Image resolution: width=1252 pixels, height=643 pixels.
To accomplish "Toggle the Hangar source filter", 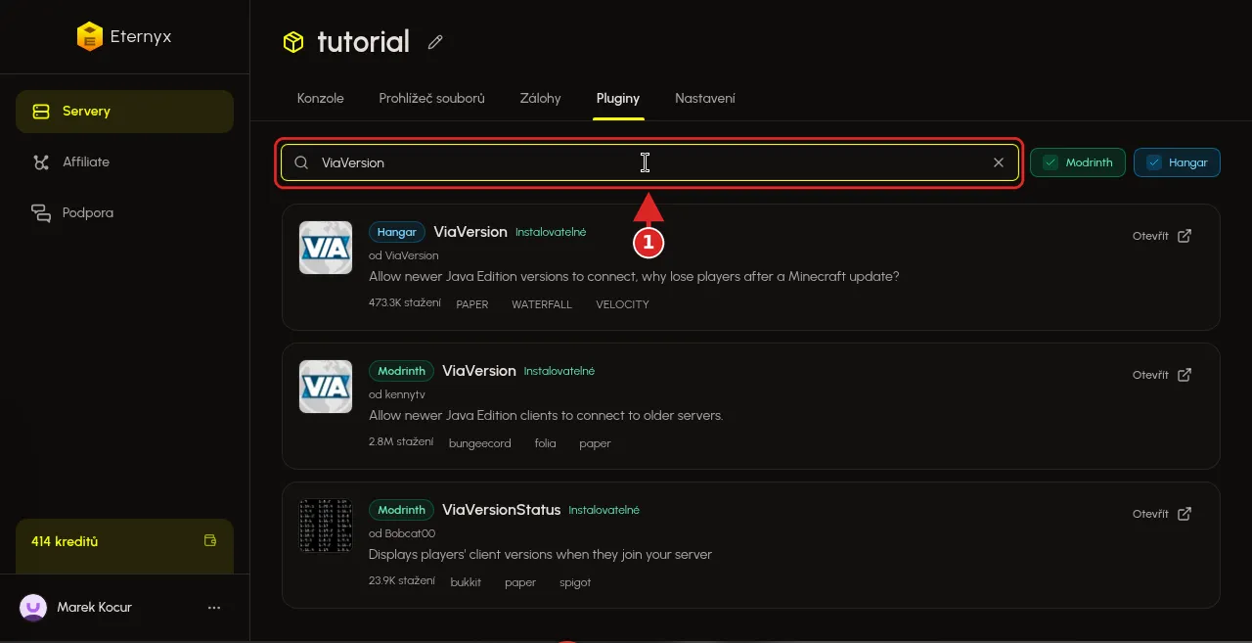I will click(x=1177, y=162).
